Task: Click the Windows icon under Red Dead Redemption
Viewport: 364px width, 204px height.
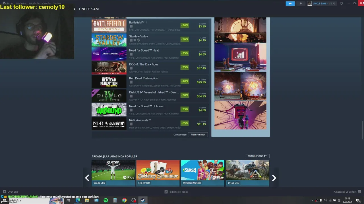Action: pos(131,82)
